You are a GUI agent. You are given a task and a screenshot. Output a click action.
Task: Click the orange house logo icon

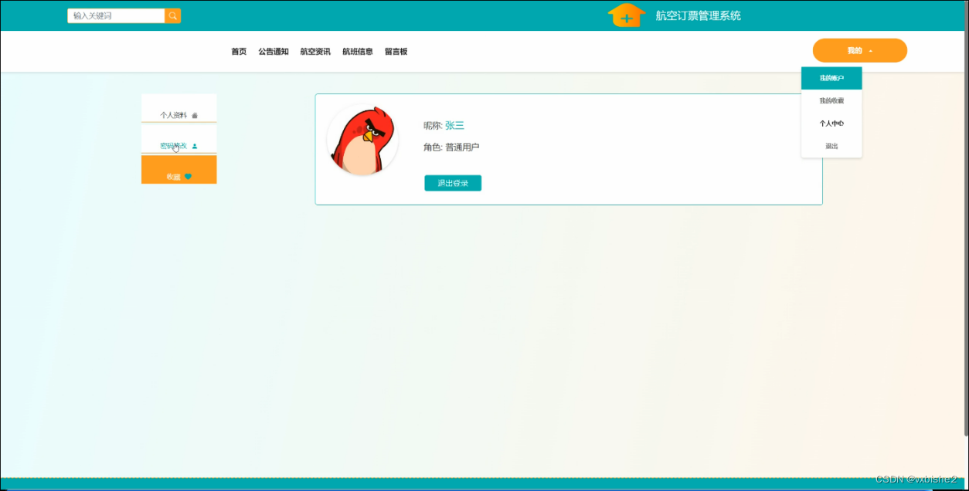pos(627,15)
